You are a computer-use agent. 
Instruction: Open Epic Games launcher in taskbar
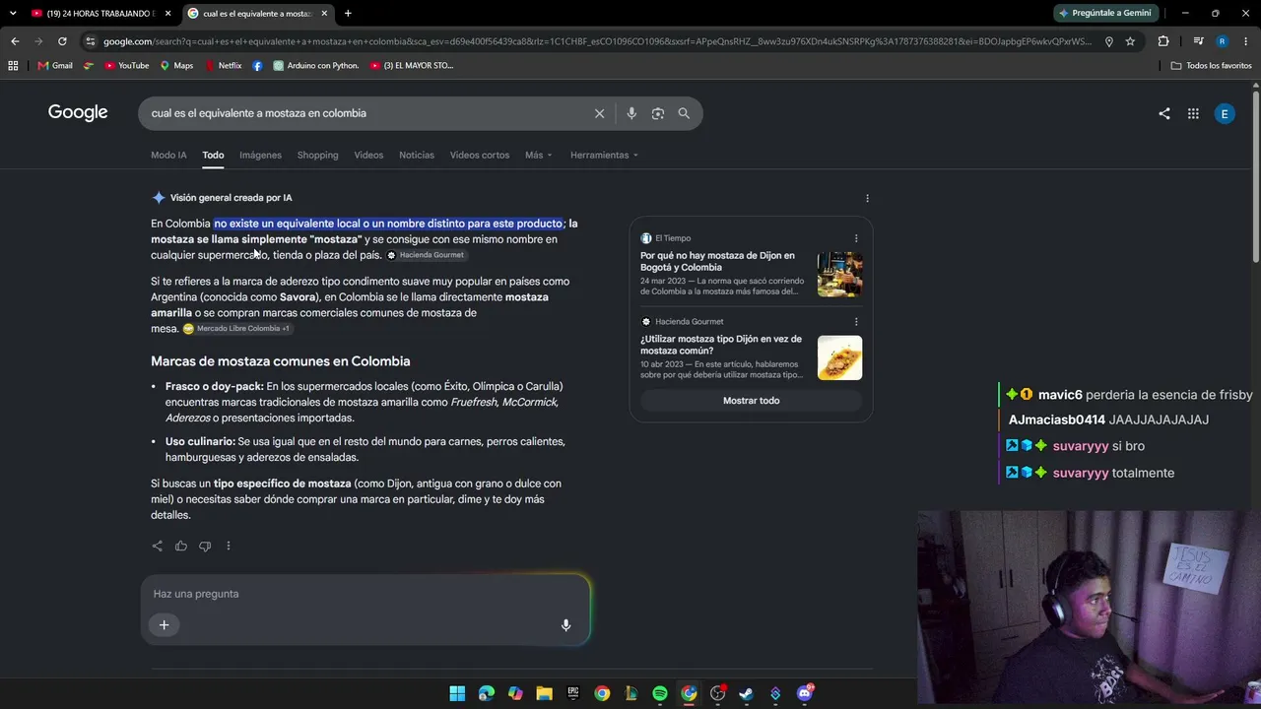(573, 693)
